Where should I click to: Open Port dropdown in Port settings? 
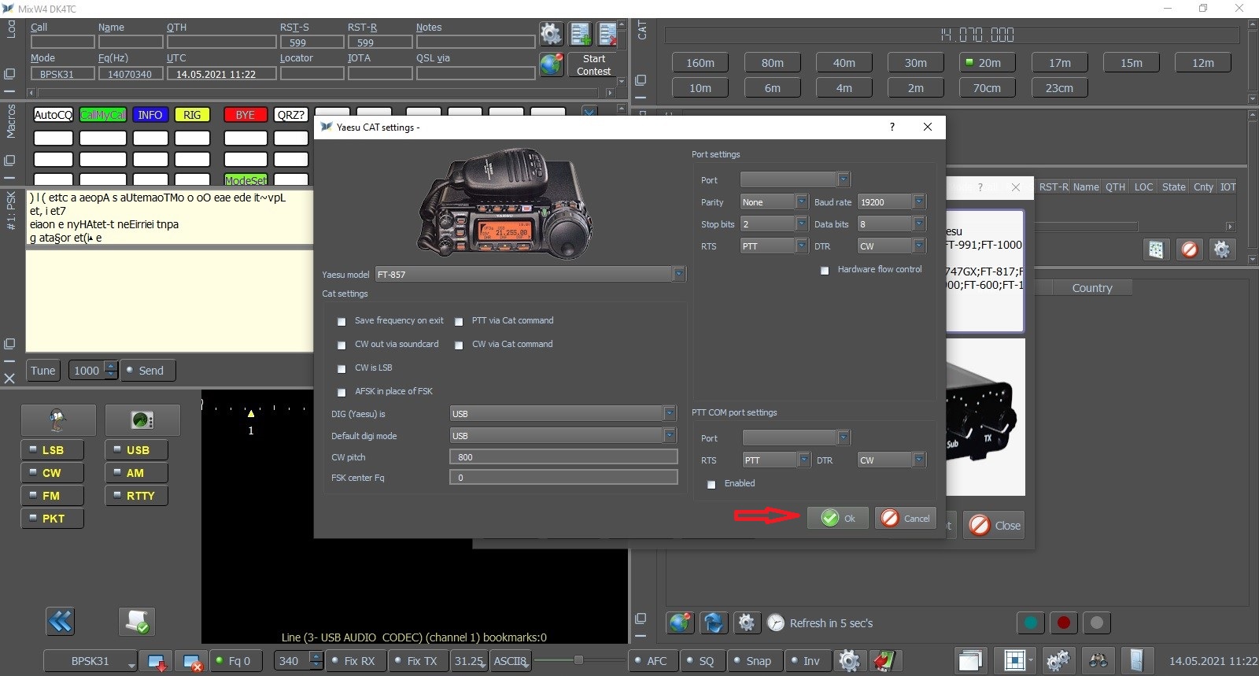point(795,179)
